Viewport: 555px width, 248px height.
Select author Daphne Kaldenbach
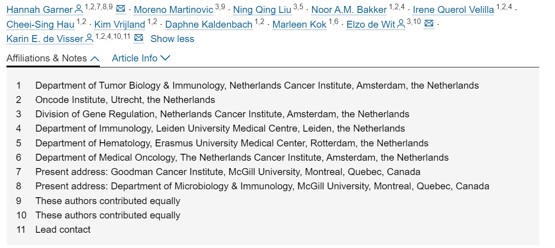coord(209,24)
